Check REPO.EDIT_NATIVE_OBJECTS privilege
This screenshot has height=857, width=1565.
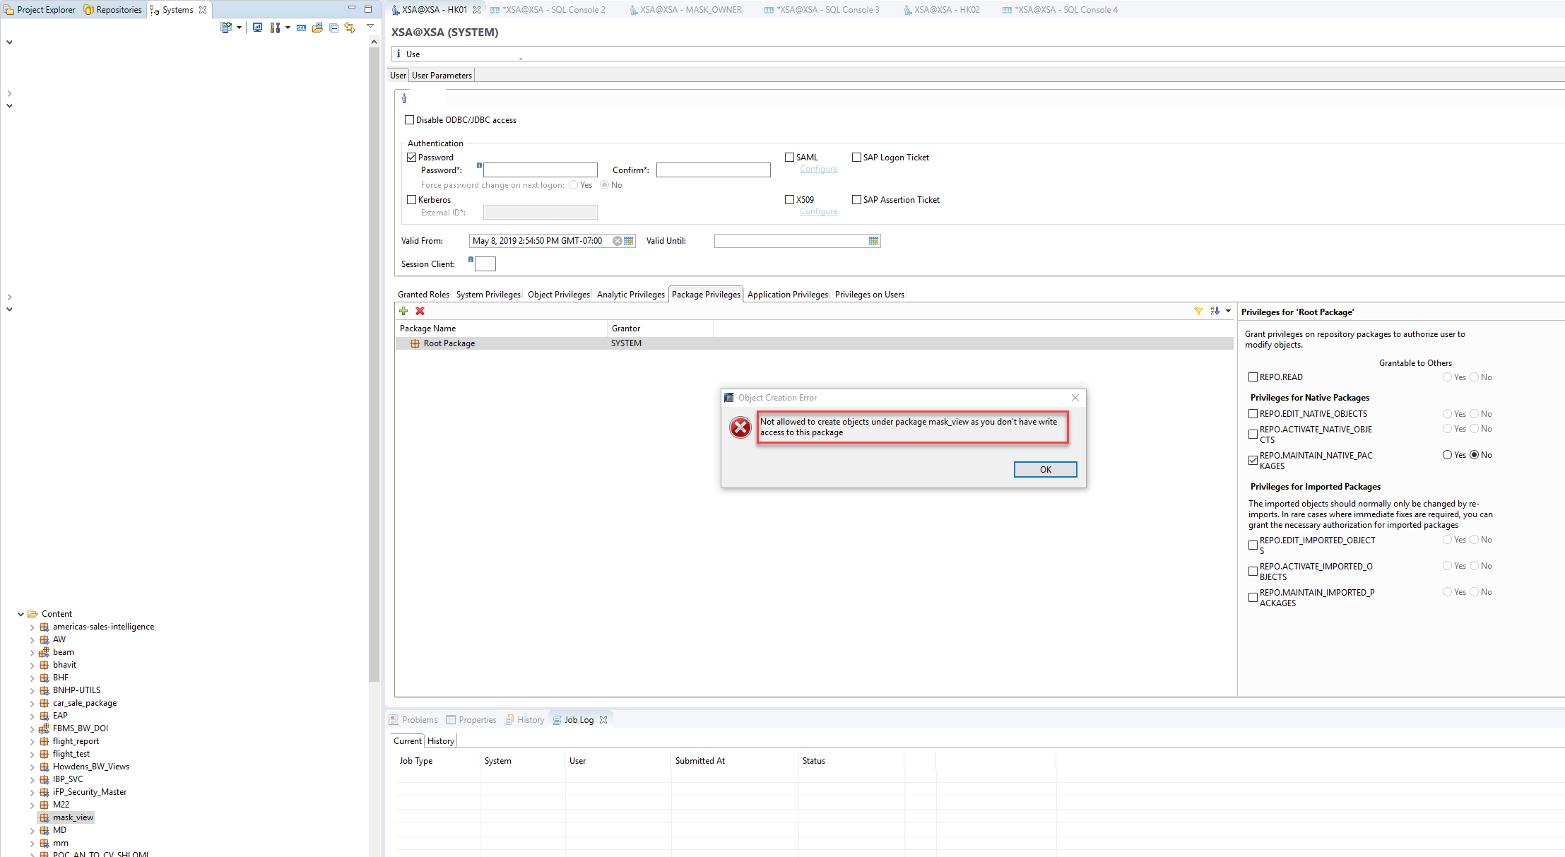pos(1253,414)
